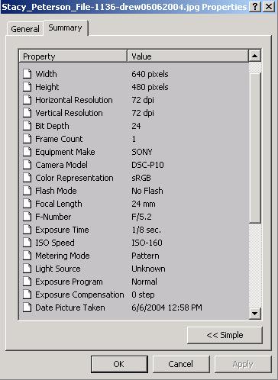Click the value 'sRGB'

click(x=141, y=178)
